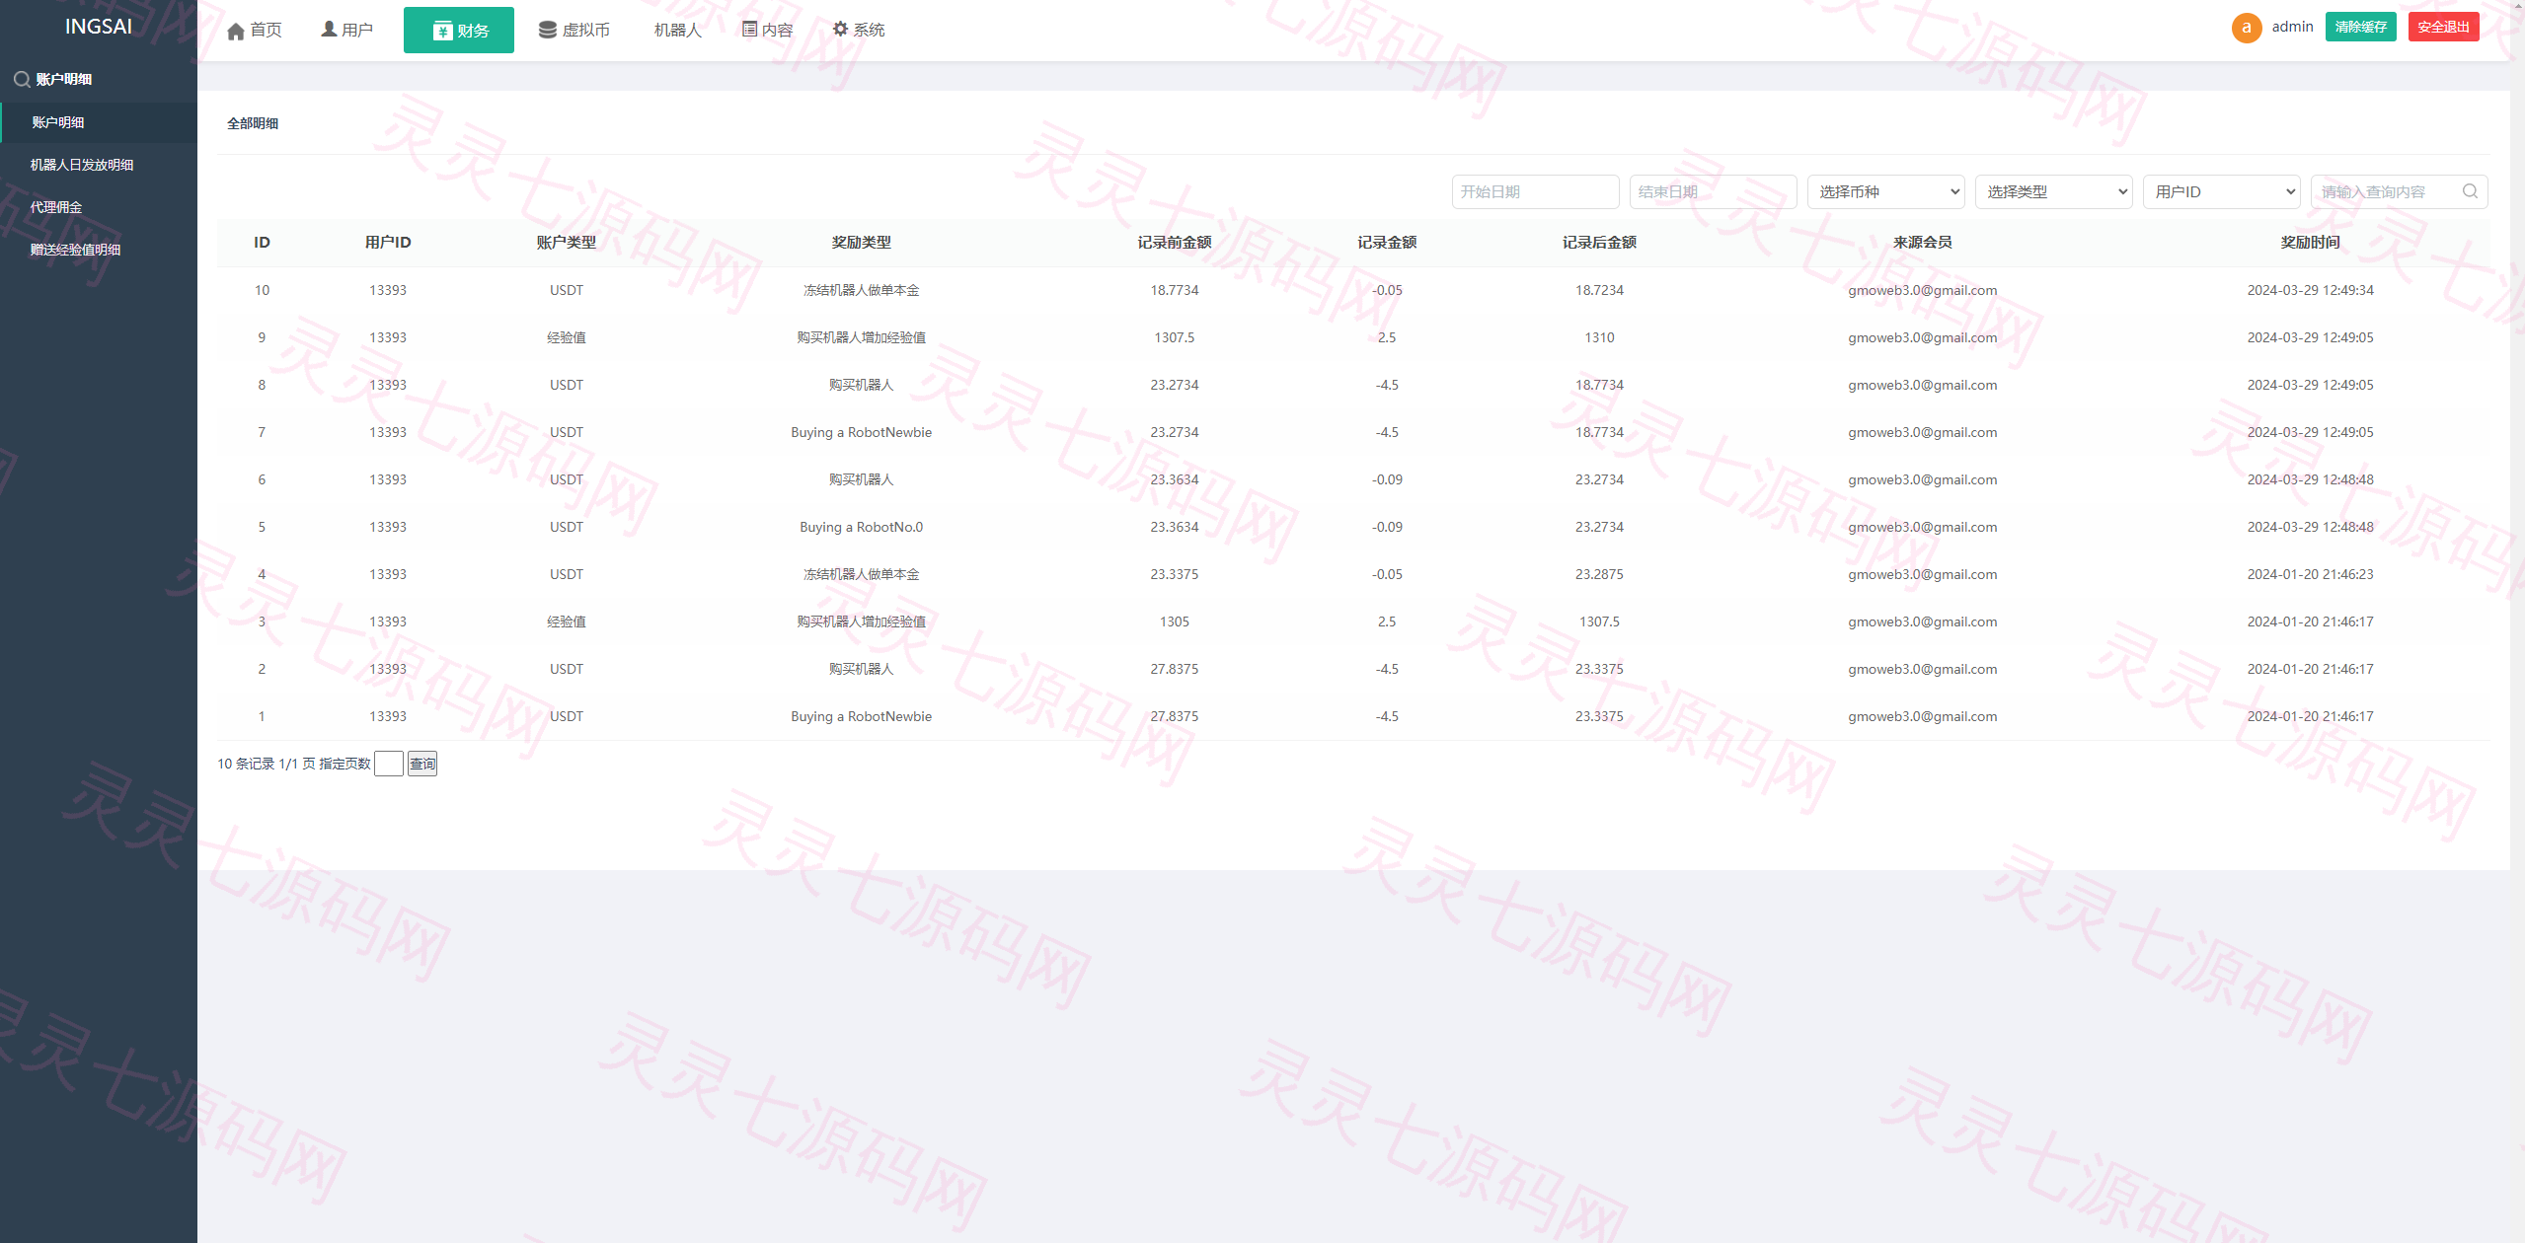Click the 查询 pagination button
The height and width of the screenshot is (1243, 2525).
point(421,764)
